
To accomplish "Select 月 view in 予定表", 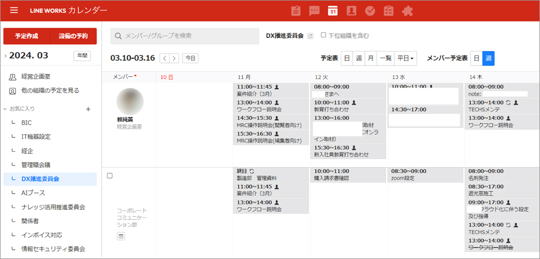I will coord(370,58).
